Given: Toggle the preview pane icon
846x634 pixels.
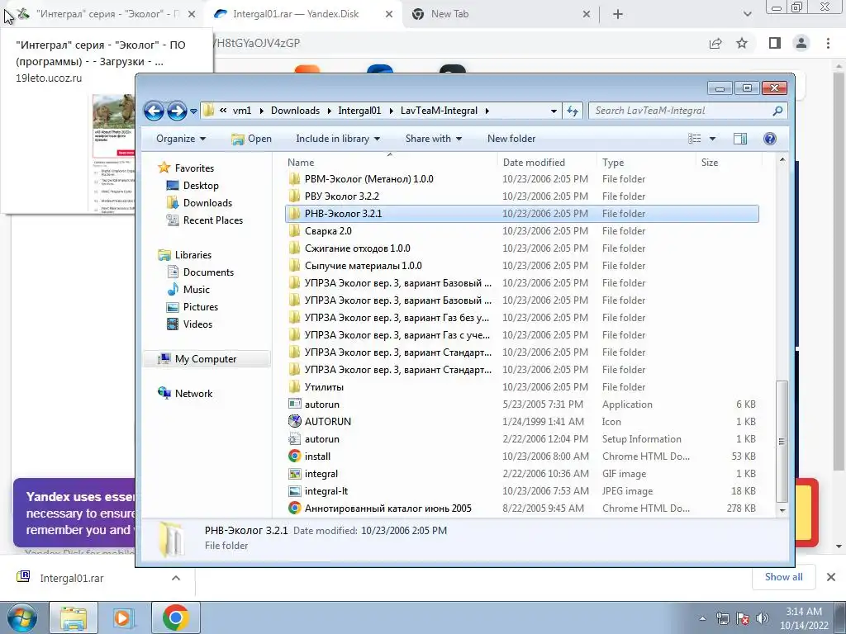Looking at the screenshot, I should tap(740, 139).
